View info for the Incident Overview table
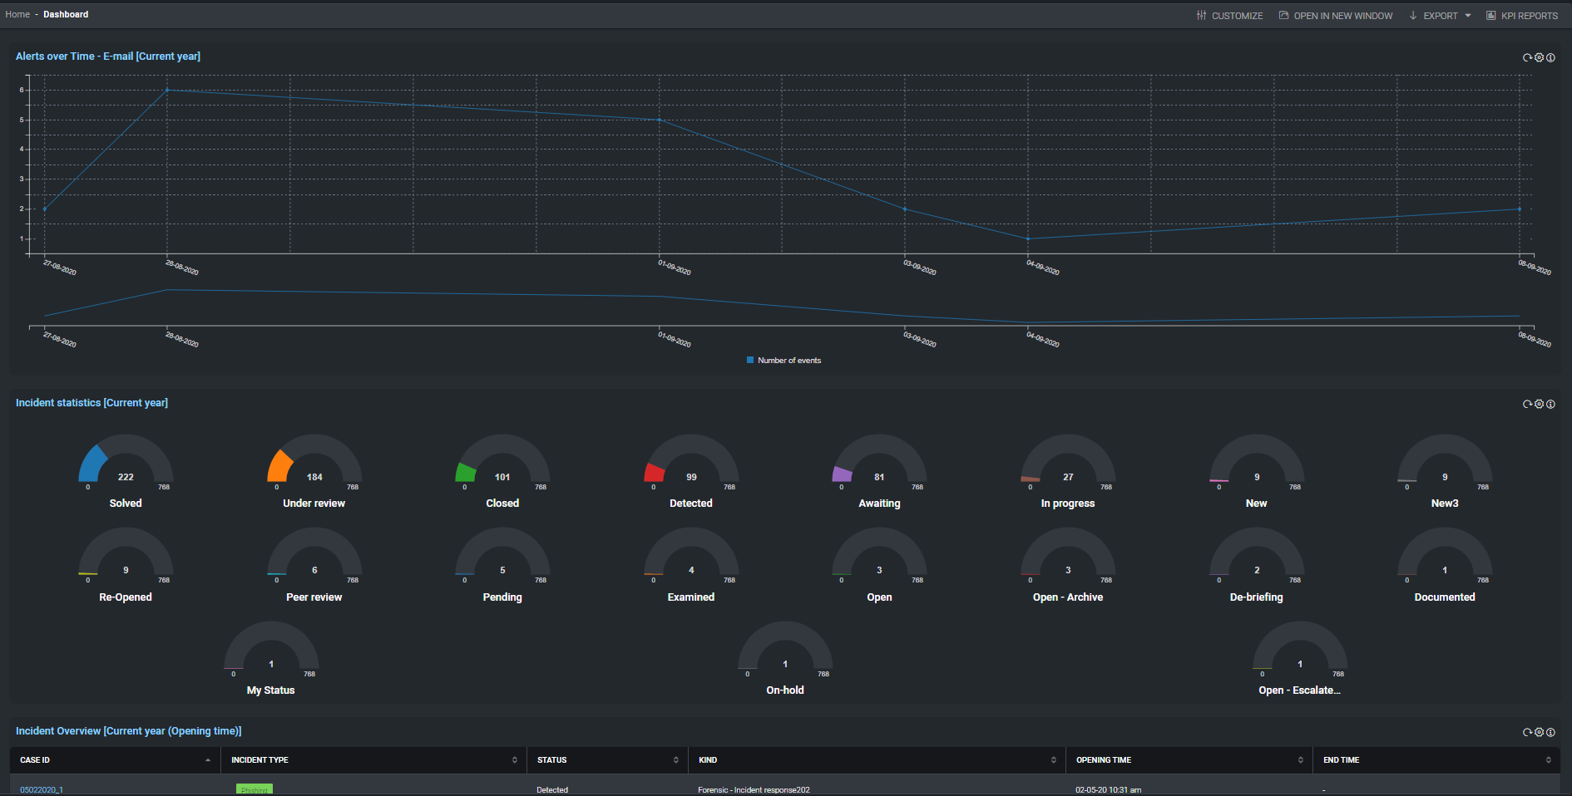This screenshot has width=1572, height=796. click(x=1551, y=732)
